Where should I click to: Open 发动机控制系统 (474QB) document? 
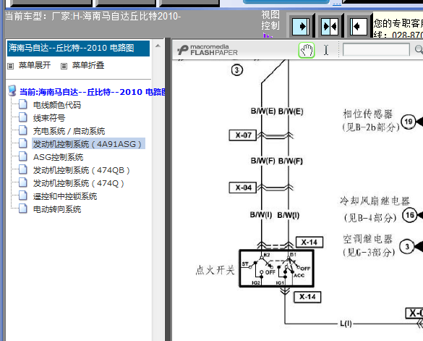81,170
